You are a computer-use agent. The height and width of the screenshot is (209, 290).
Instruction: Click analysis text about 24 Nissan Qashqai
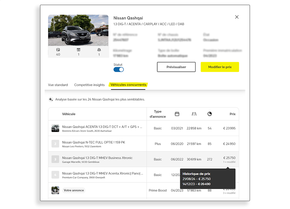[x=100, y=99]
